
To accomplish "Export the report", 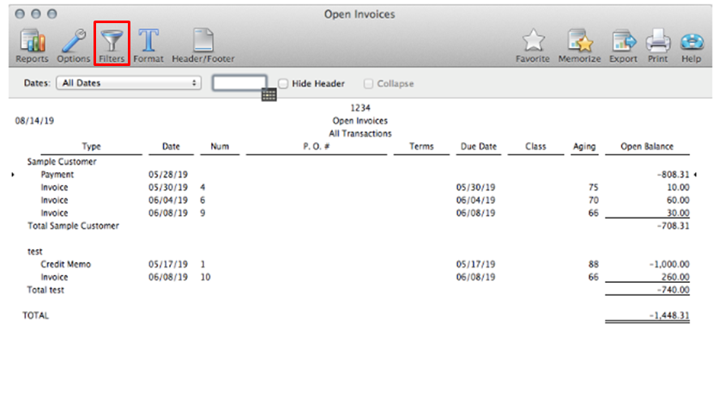I will (x=623, y=45).
